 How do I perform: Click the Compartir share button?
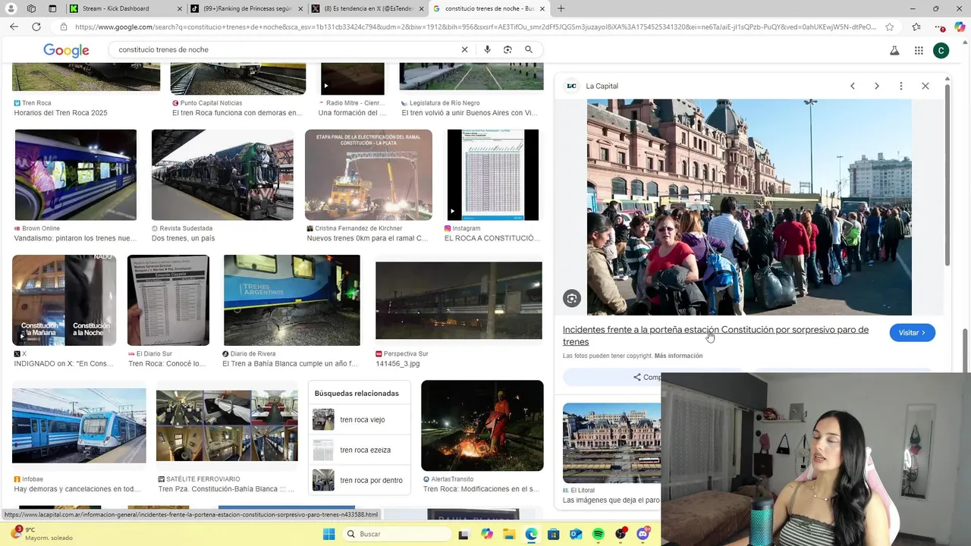click(652, 377)
